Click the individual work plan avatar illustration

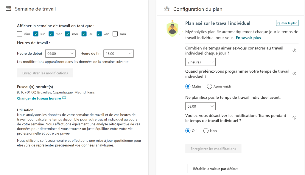coord(172,28)
